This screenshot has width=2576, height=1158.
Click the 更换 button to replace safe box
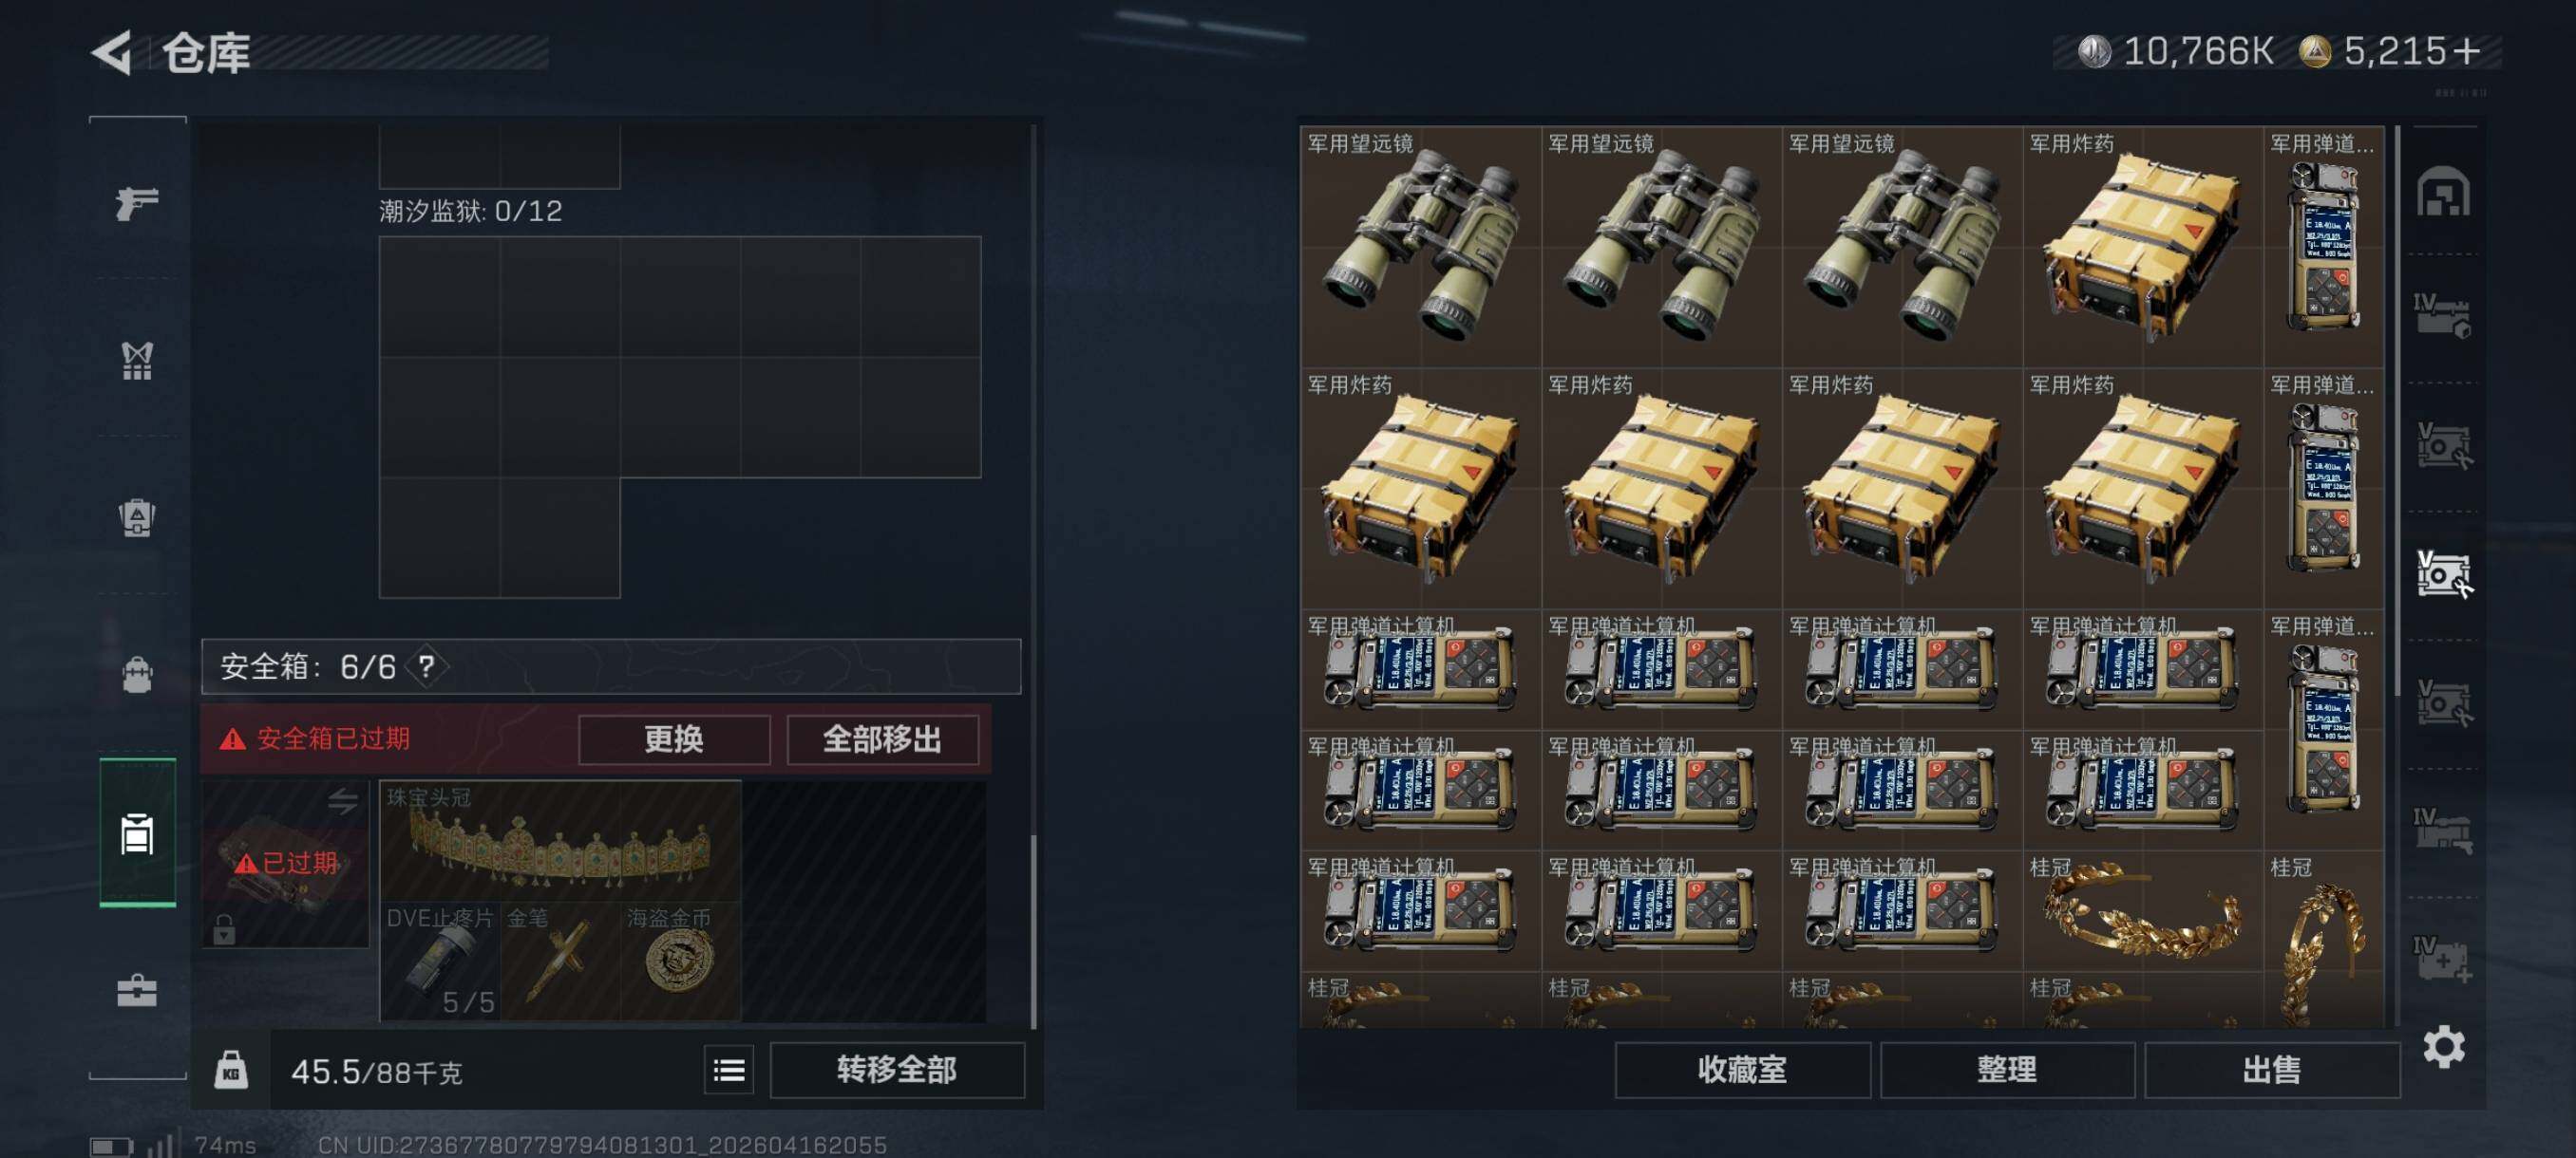click(x=674, y=739)
